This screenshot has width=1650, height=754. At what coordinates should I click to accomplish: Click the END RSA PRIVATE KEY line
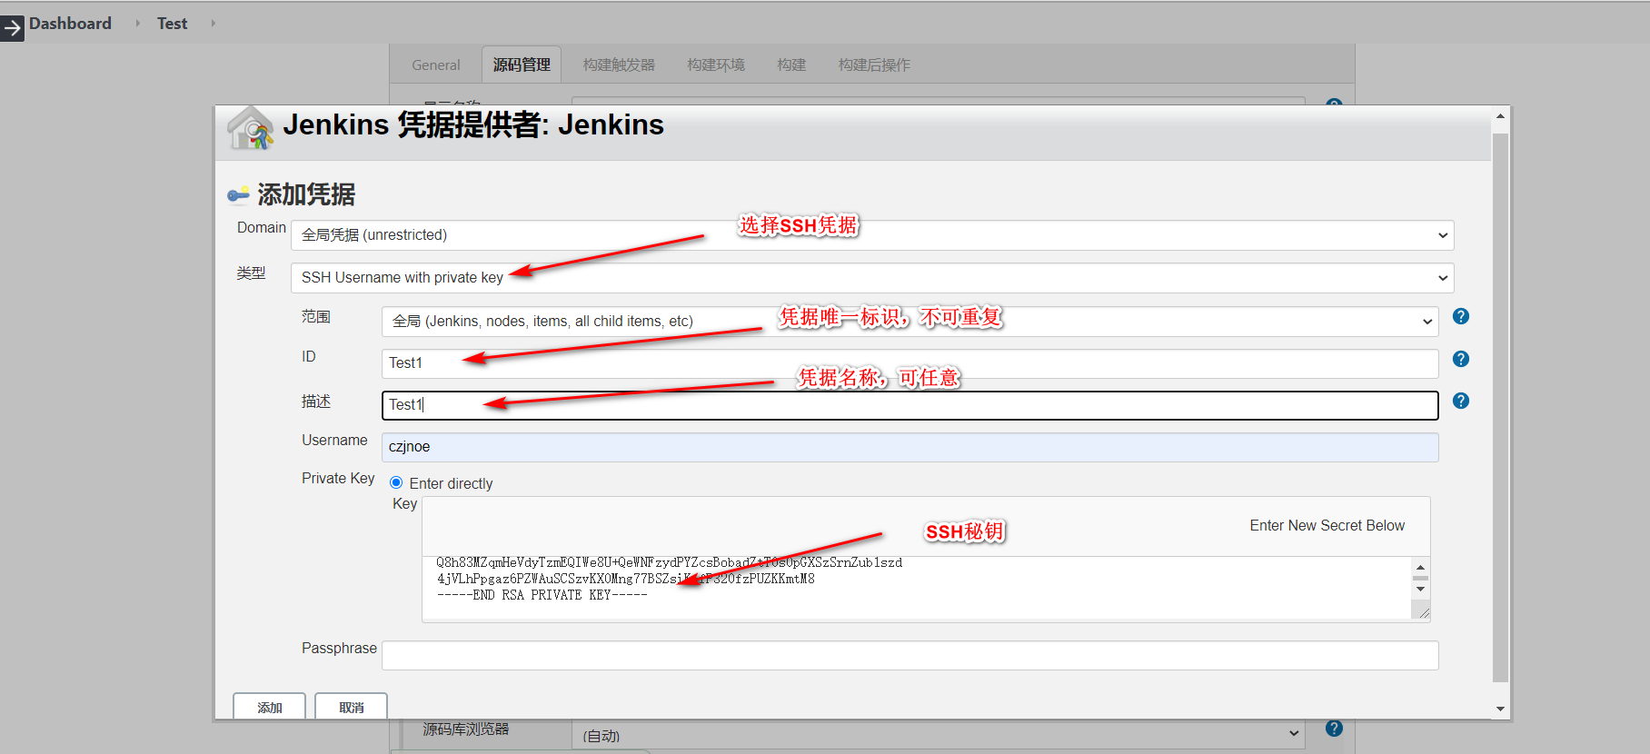542,595
